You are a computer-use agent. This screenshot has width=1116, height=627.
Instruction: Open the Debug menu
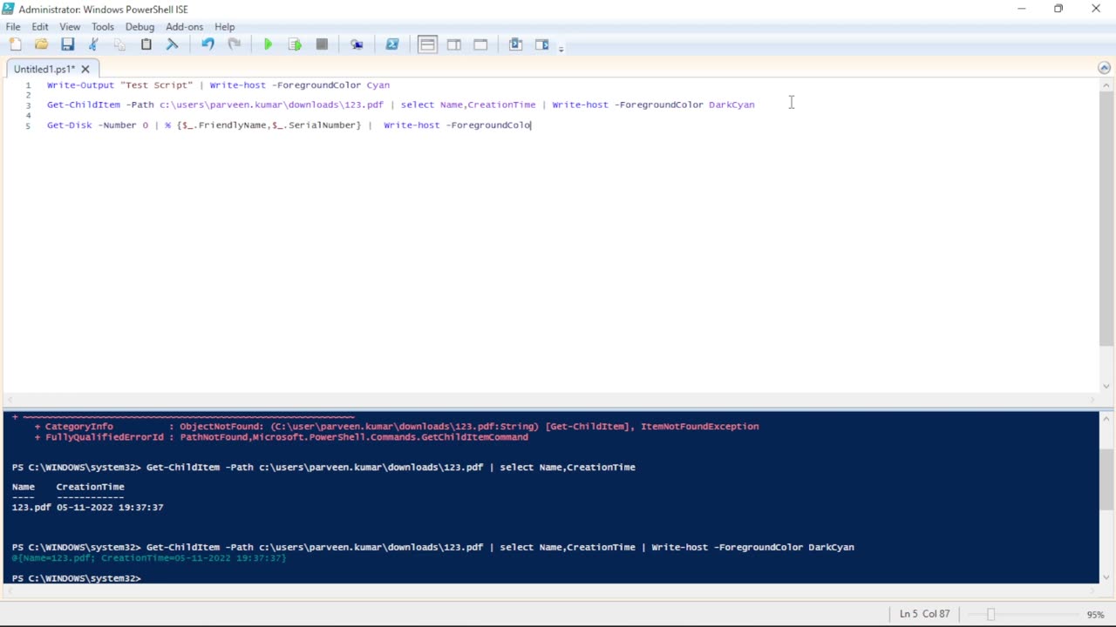point(139,27)
